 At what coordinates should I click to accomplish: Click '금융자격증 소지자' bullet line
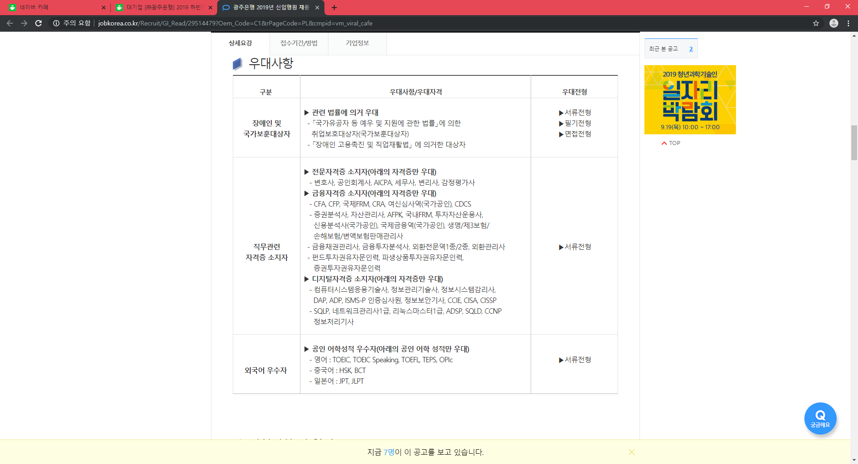[x=370, y=193]
